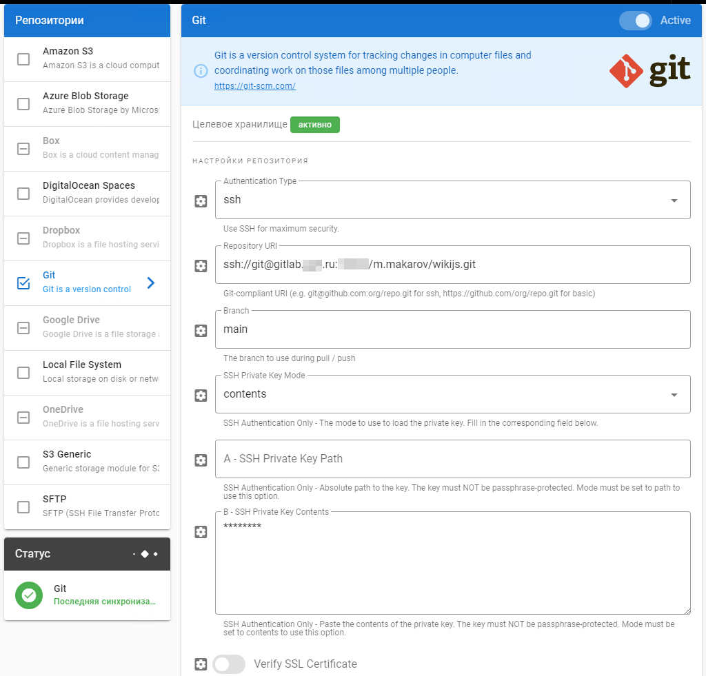This screenshot has width=706, height=676.
Task: Select OneDrive in the repository list
Action: coord(88,417)
